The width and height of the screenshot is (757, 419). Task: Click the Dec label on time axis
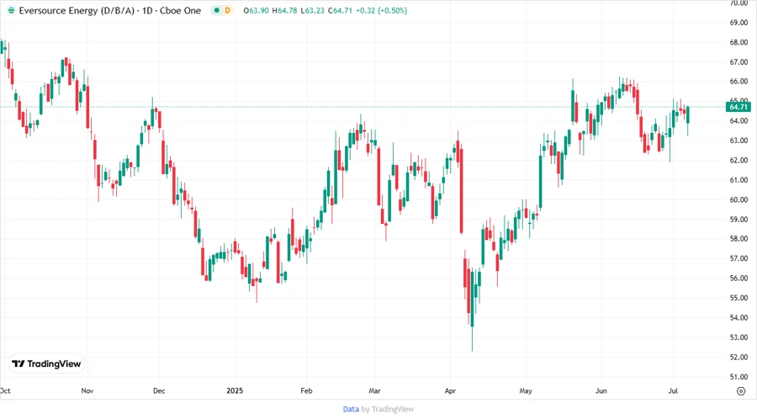tap(159, 390)
